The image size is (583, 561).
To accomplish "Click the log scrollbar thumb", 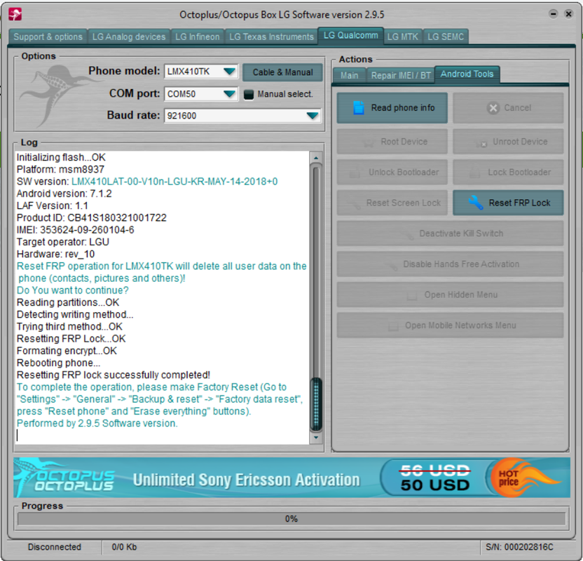I will (x=316, y=404).
